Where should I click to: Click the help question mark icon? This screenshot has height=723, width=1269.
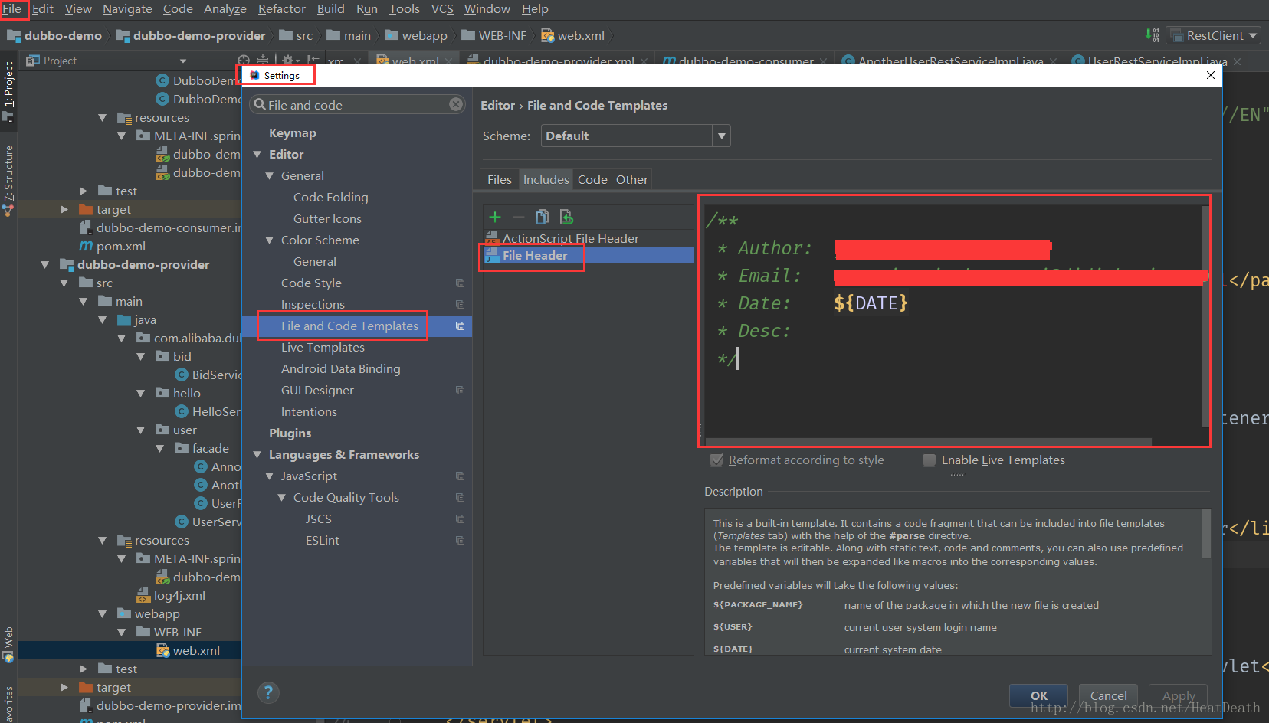click(268, 692)
